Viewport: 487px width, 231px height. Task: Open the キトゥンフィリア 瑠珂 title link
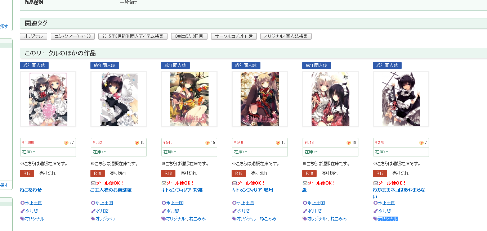click(x=253, y=190)
